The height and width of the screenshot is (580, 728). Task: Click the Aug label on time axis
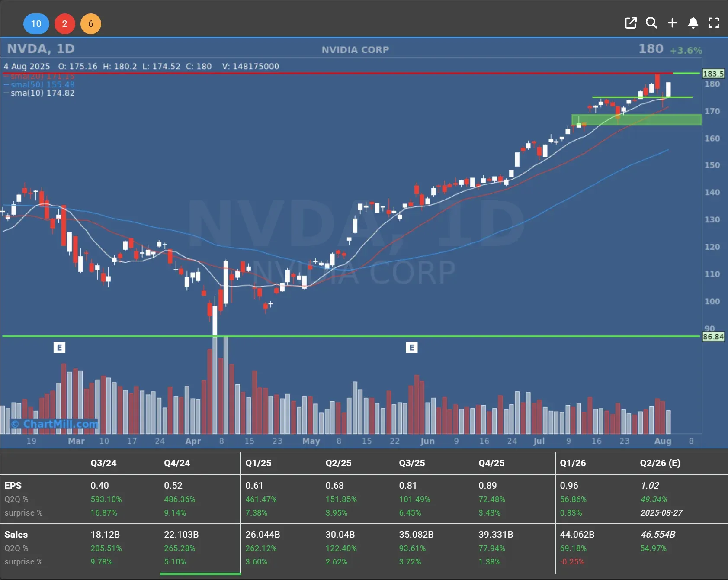tap(663, 441)
